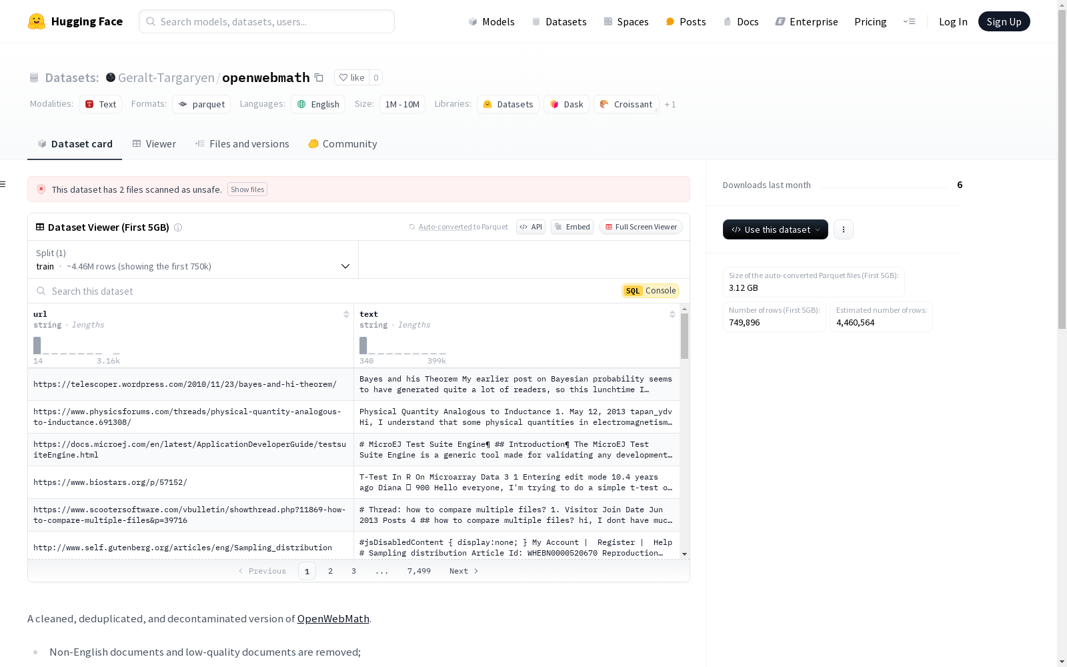The width and height of the screenshot is (1067, 667).
Task: Click the table viewer vertical scrollbar
Action: [x=684, y=336]
